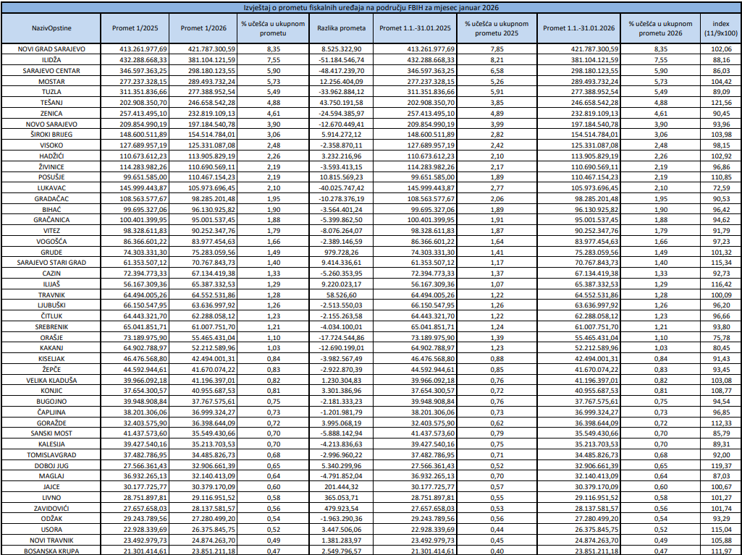Click the index (11/9x100) column header
Image resolution: width=742 pixels, height=555 pixels.
[720, 28]
